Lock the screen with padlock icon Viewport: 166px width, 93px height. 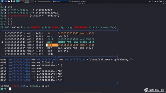pos(161,1)
